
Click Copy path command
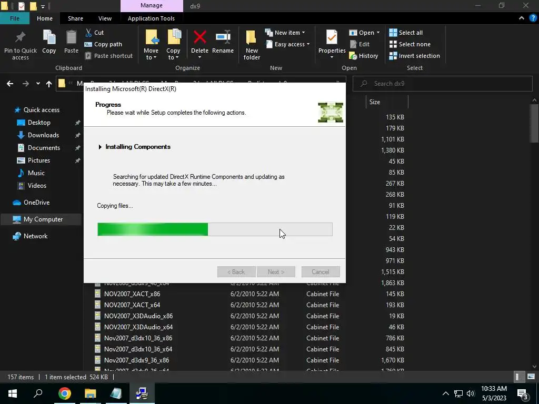103,44
